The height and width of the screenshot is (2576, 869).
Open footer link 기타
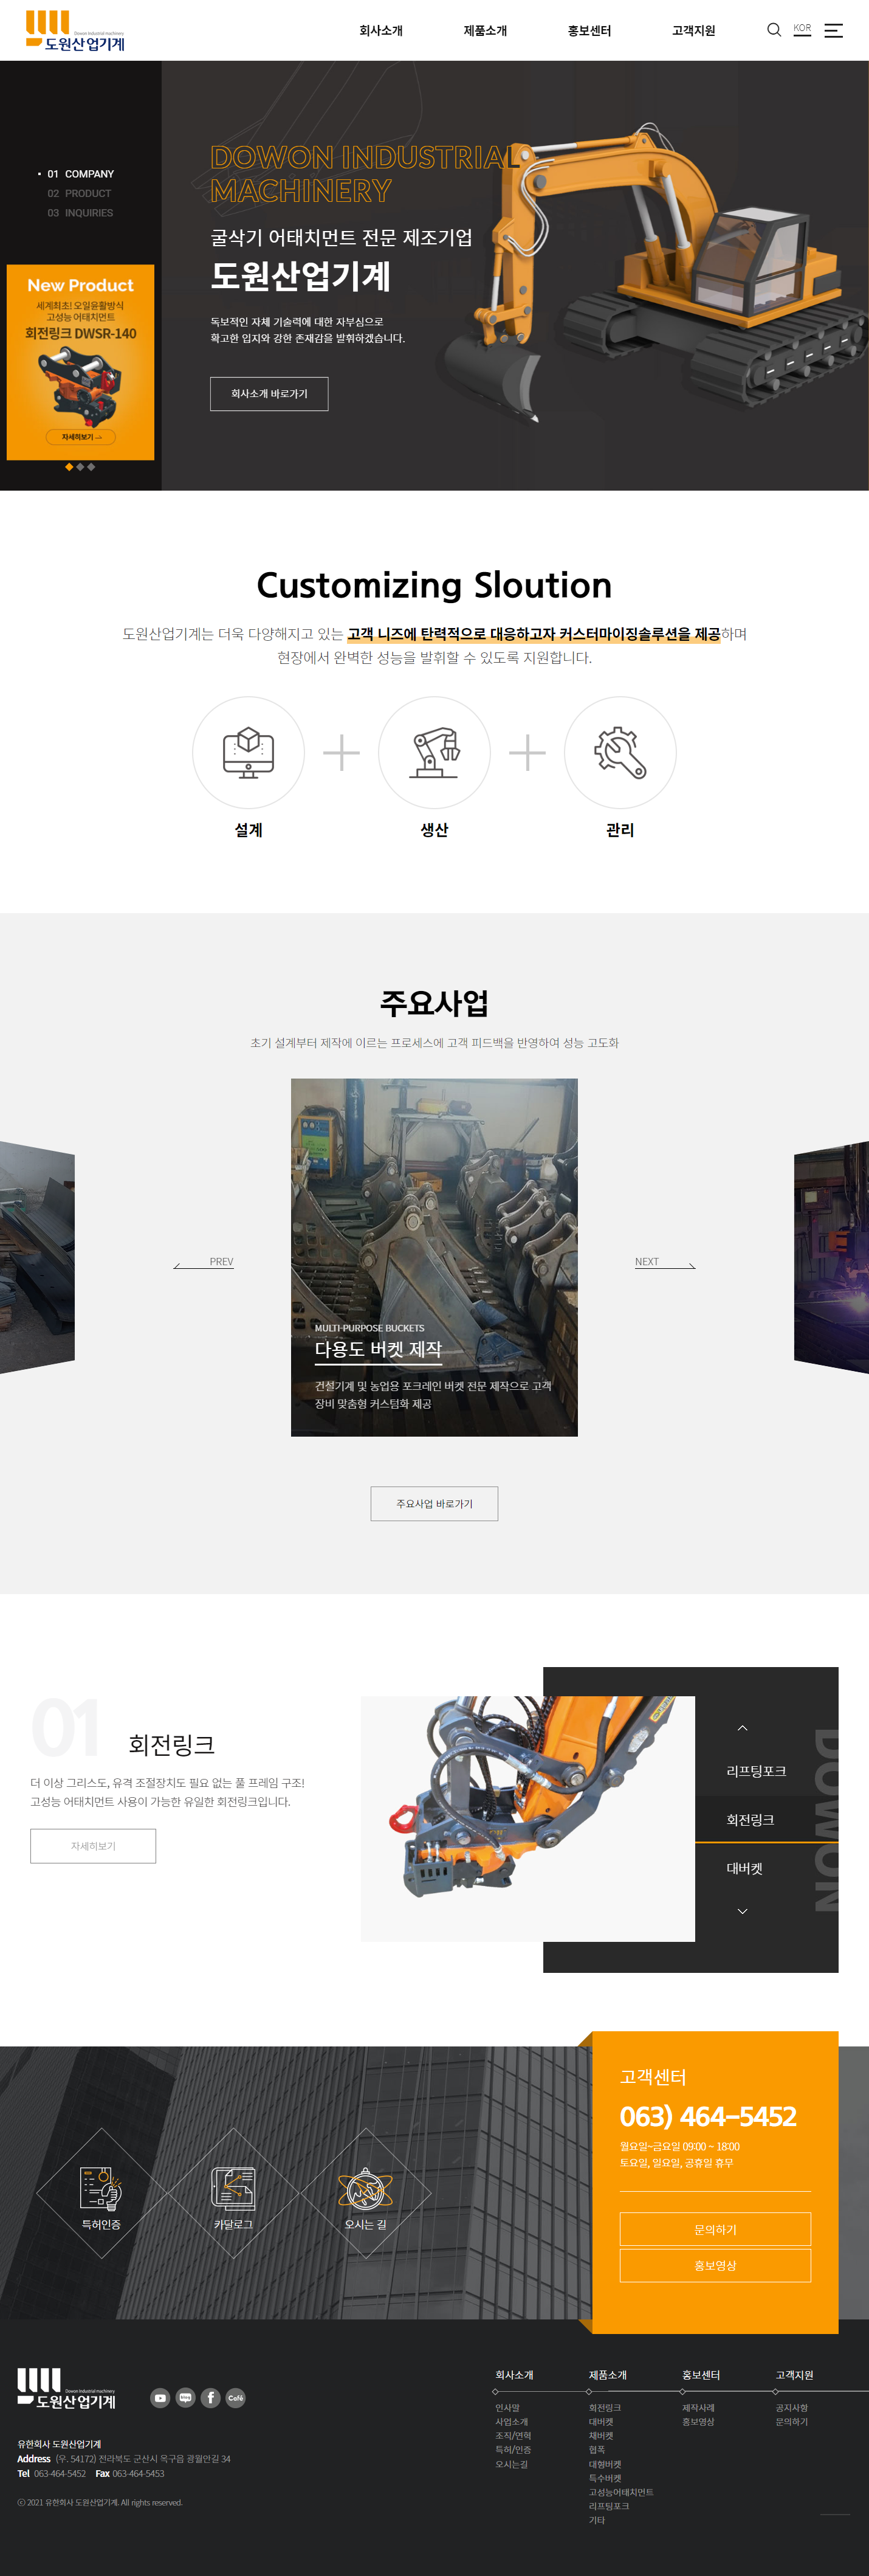597,2520
